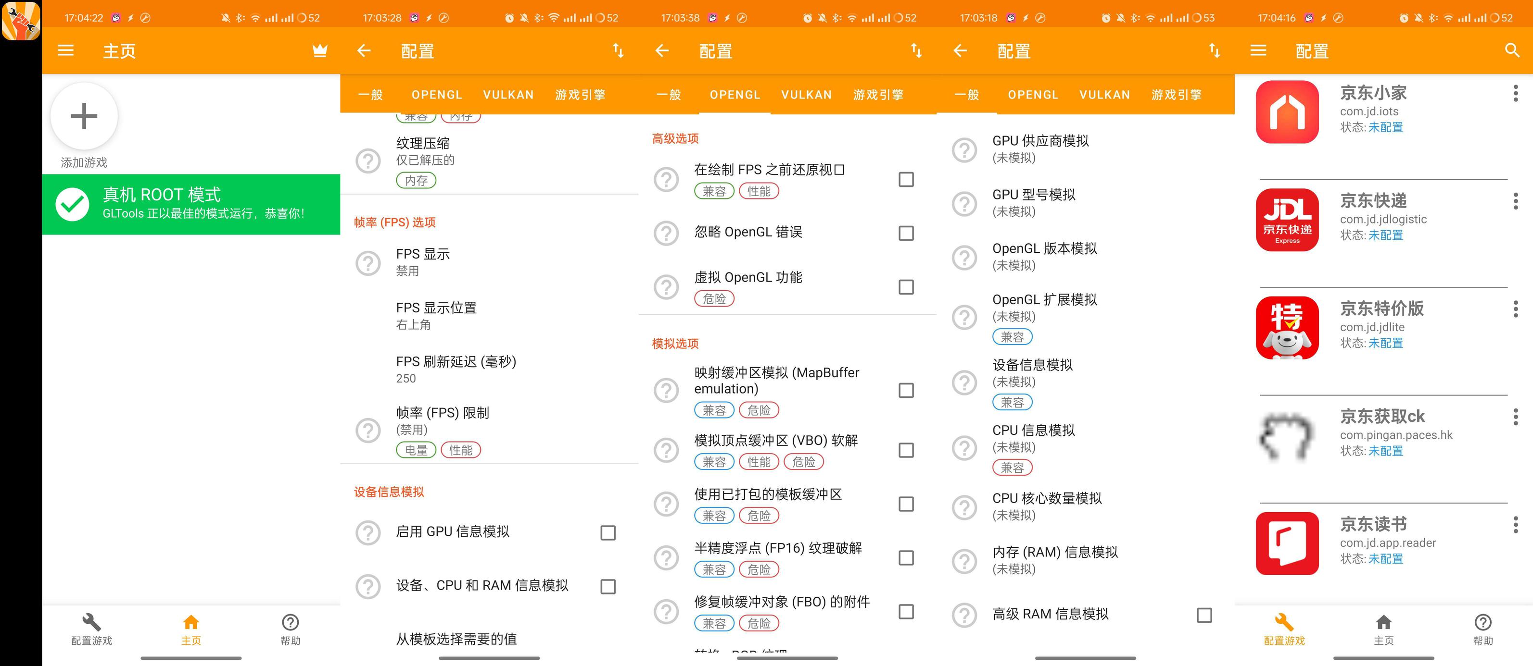Open help for FPS 显示 option
Viewport: 1533px width, 666px height.
(368, 262)
